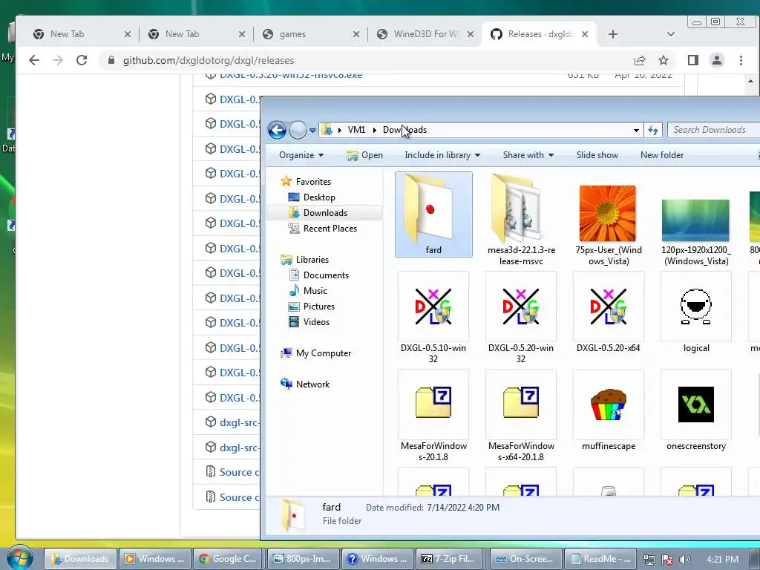Select the logical file icon
The height and width of the screenshot is (570, 760).
point(696,312)
